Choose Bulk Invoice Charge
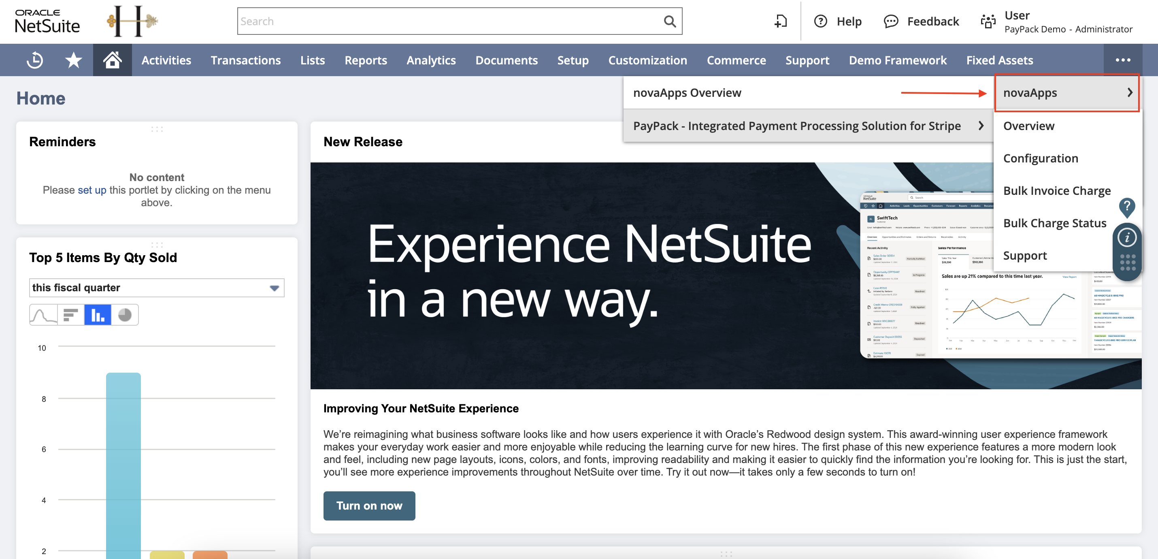 pyautogui.click(x=1056, y=191)
